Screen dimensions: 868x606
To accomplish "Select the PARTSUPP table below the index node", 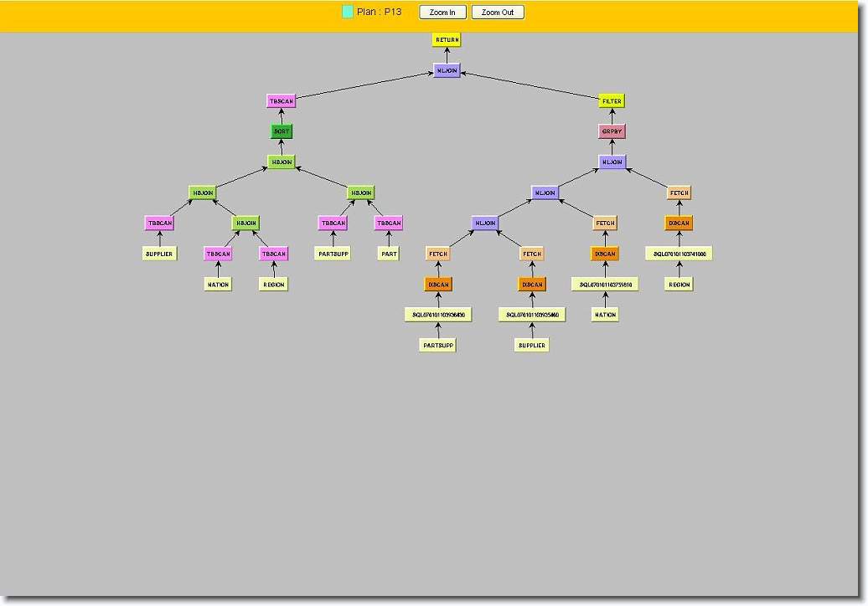I will click(x=437, y=345).
